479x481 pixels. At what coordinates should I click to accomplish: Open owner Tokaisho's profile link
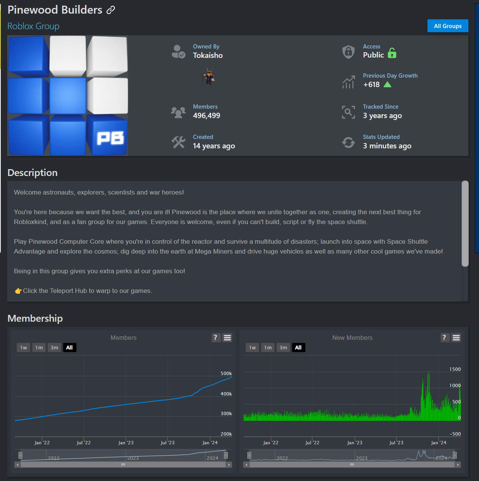pyautogui.click(x=208, y=55)
